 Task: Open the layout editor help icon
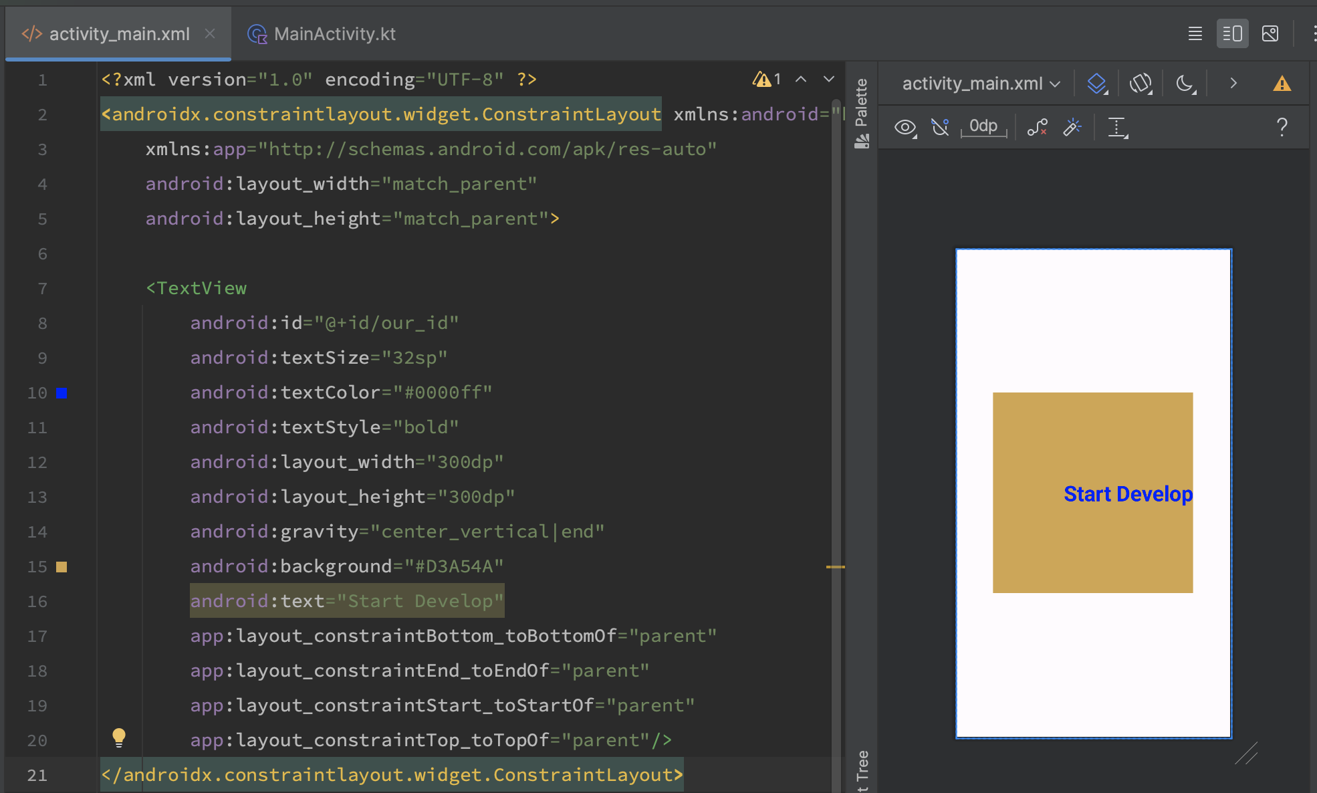tap(1282, 127)
